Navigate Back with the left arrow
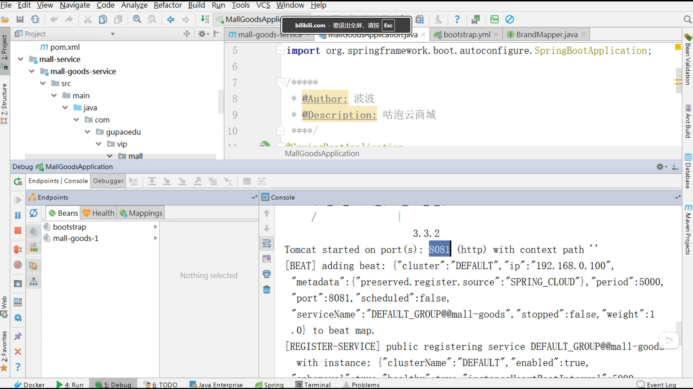 pos(171,19)
